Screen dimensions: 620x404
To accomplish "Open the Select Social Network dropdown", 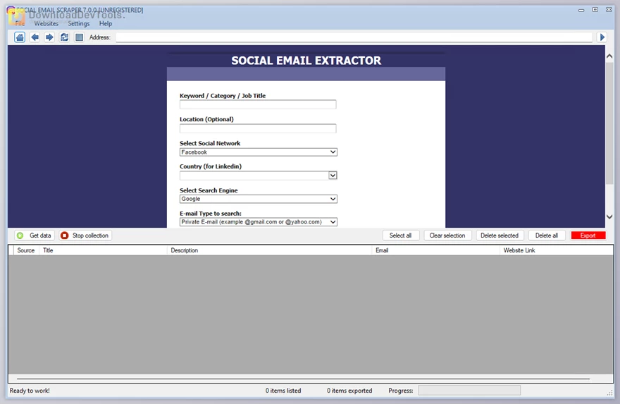I will 258,152.
